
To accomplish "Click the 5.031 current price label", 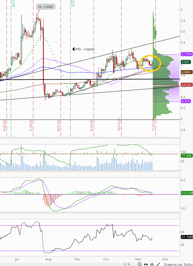I will pos(186,62).
